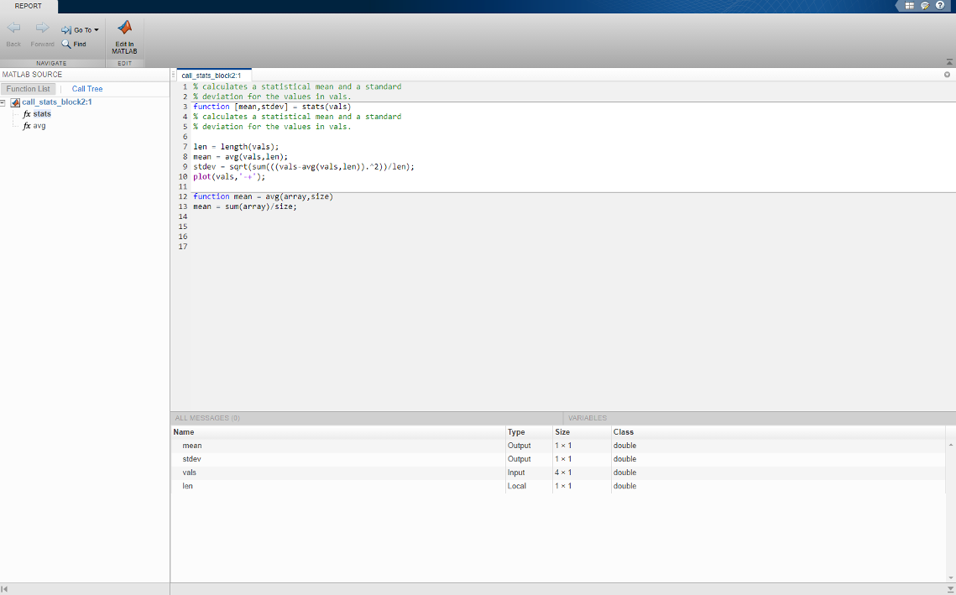Open the ALL MESSAGES (0) tab

[x=207, y=418]
